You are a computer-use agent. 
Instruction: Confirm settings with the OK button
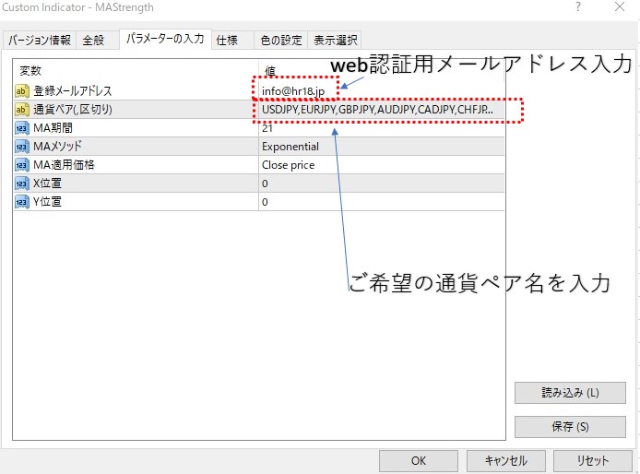click(x=419, y=460)
